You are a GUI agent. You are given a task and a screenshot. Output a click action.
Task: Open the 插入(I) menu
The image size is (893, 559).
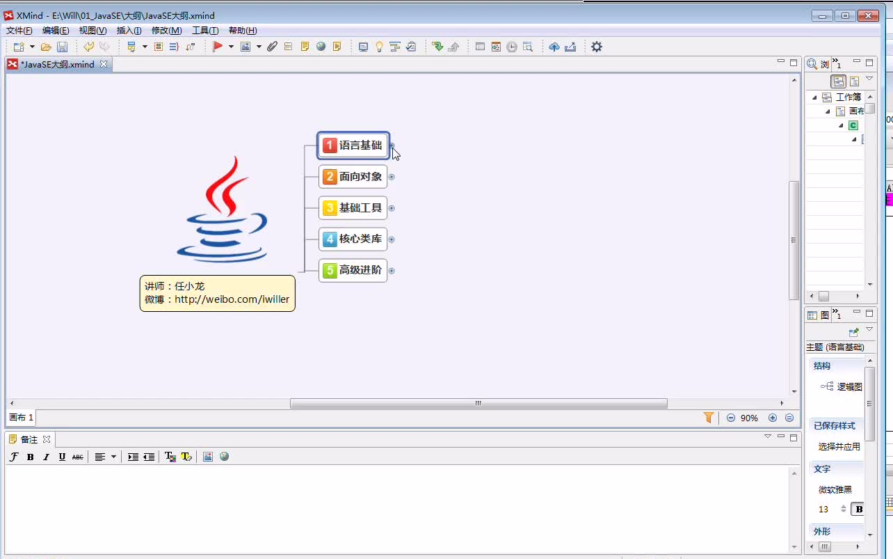[x=129, y=31]
